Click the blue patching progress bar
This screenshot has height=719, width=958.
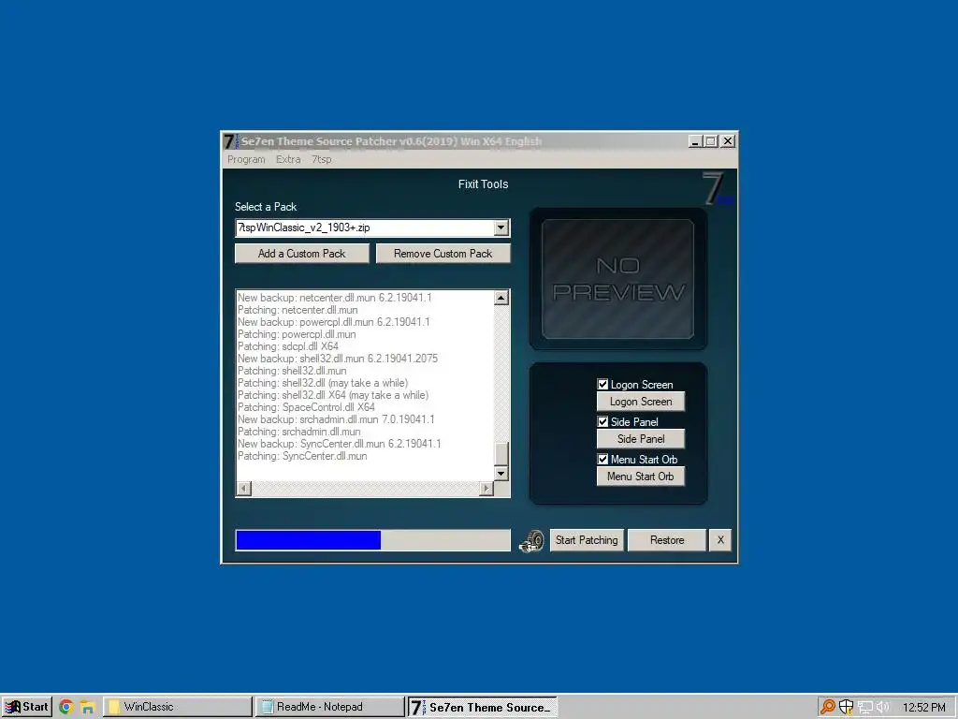pyautogui.click(x=372, y=540)
